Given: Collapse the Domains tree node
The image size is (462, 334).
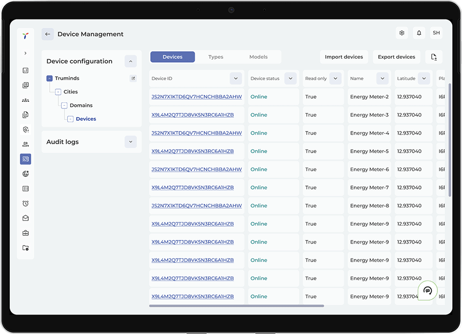Looking at the screenshot, I should (x=64, y=105).
